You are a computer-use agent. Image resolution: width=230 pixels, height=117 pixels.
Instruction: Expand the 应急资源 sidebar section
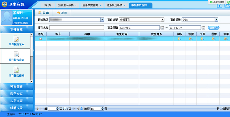click(17, 101)
